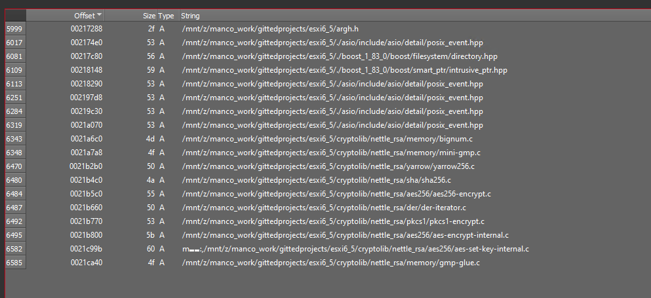Select row number 6487
The height and width of the screenshot is (298, 651).
click(15, 208)
